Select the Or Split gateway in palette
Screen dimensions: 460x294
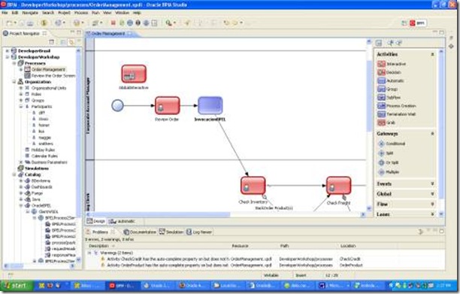coord(388,162)
